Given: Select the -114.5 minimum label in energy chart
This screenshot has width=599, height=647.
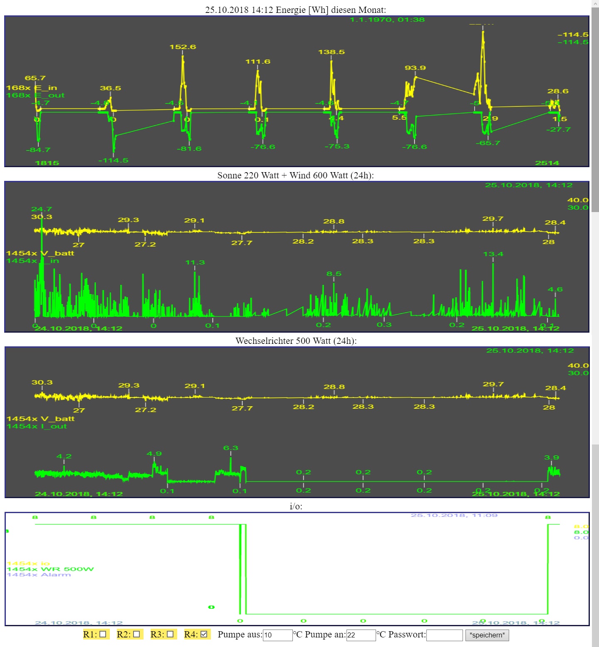Looking at the screenshot, I should 113,161.
